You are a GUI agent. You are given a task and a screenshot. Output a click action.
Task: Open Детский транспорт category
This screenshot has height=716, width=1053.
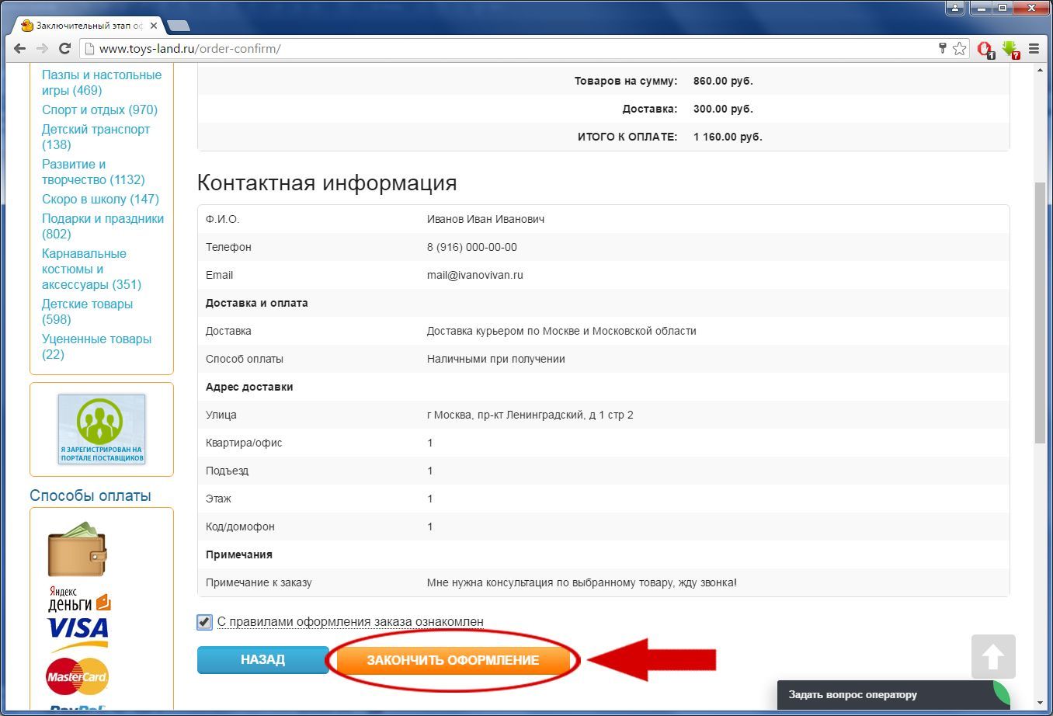96,137
